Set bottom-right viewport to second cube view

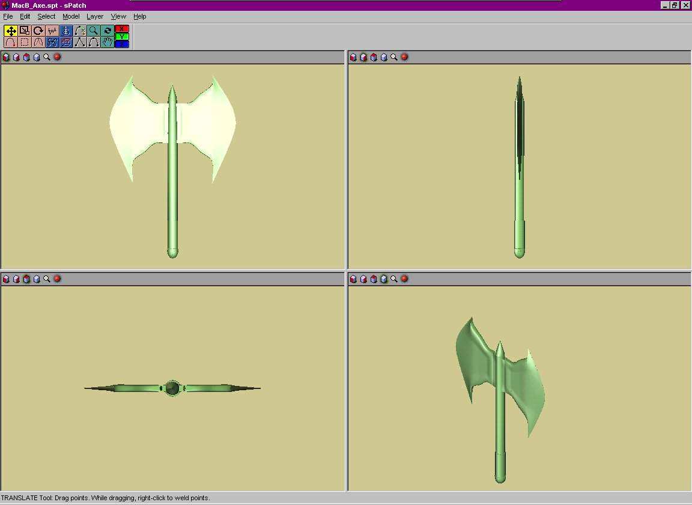click(x=363, y=279)
